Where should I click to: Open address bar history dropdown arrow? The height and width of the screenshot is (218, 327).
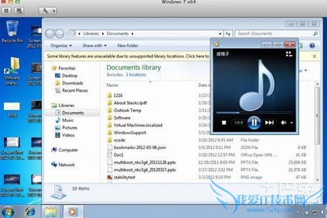coord(220,34)
